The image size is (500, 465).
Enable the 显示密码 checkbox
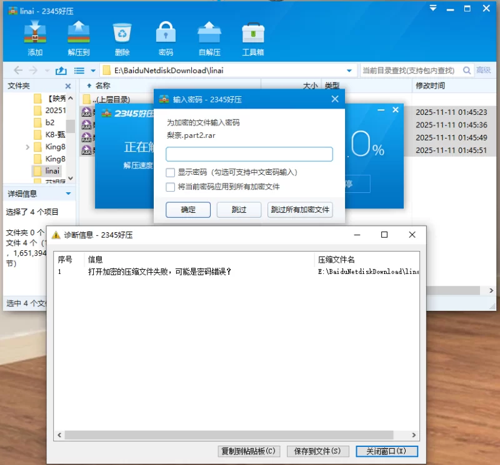[x=171, y=172]
